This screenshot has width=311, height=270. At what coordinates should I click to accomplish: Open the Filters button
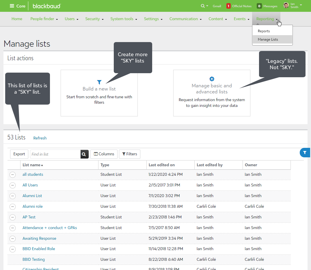click(130, 154)
